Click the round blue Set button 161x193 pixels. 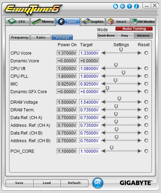[x=98, y=183]
